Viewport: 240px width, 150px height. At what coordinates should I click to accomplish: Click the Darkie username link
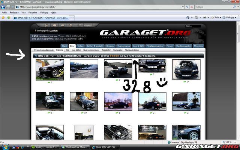coord(53,31)
